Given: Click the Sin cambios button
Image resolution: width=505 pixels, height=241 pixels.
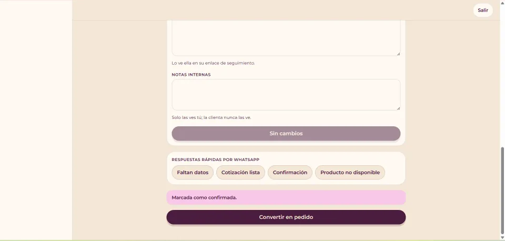Looking at the screenshot, I should tap(286, 133).
